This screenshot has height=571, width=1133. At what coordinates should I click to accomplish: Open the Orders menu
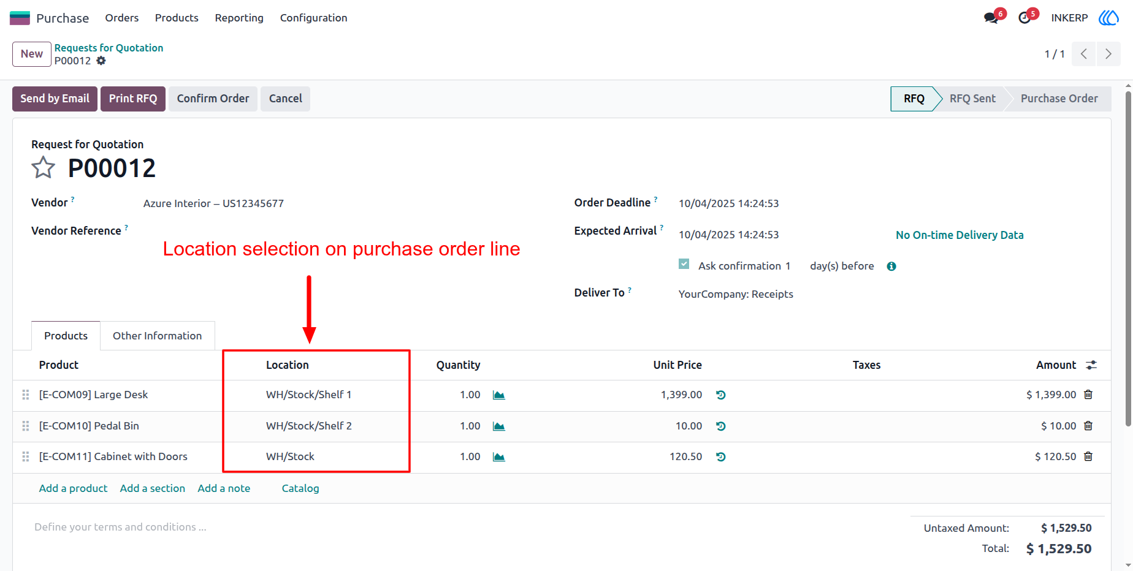(122, 18)
